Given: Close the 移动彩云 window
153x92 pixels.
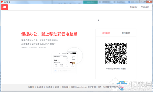Looking at the screenshot, I should coord(149,2).
